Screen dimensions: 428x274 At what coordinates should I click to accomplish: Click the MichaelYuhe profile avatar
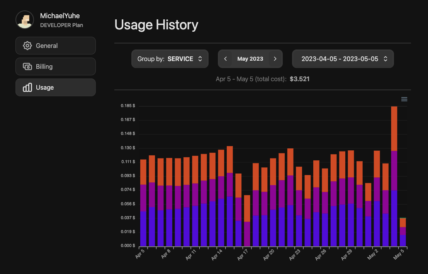(x=24, y=20)
